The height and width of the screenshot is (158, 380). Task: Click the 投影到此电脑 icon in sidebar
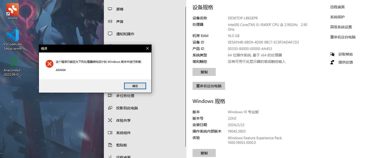coord(110,108)
